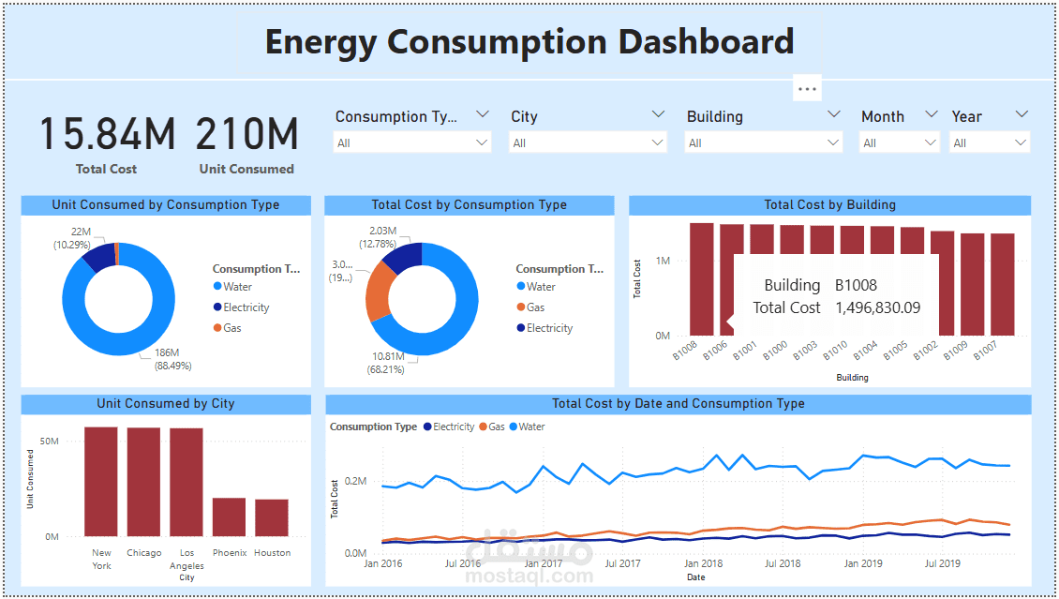Click the '1,496,830.09' tooltip value
1059x599 pixels.
pos(877,308)
